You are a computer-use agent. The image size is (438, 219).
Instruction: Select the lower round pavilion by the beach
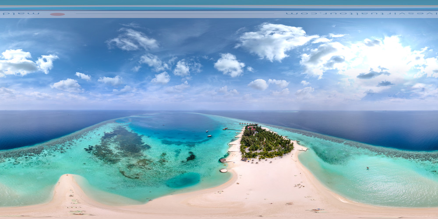point(224,170)
